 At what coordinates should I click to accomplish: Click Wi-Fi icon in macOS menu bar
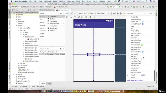click(x=123, y=1)
